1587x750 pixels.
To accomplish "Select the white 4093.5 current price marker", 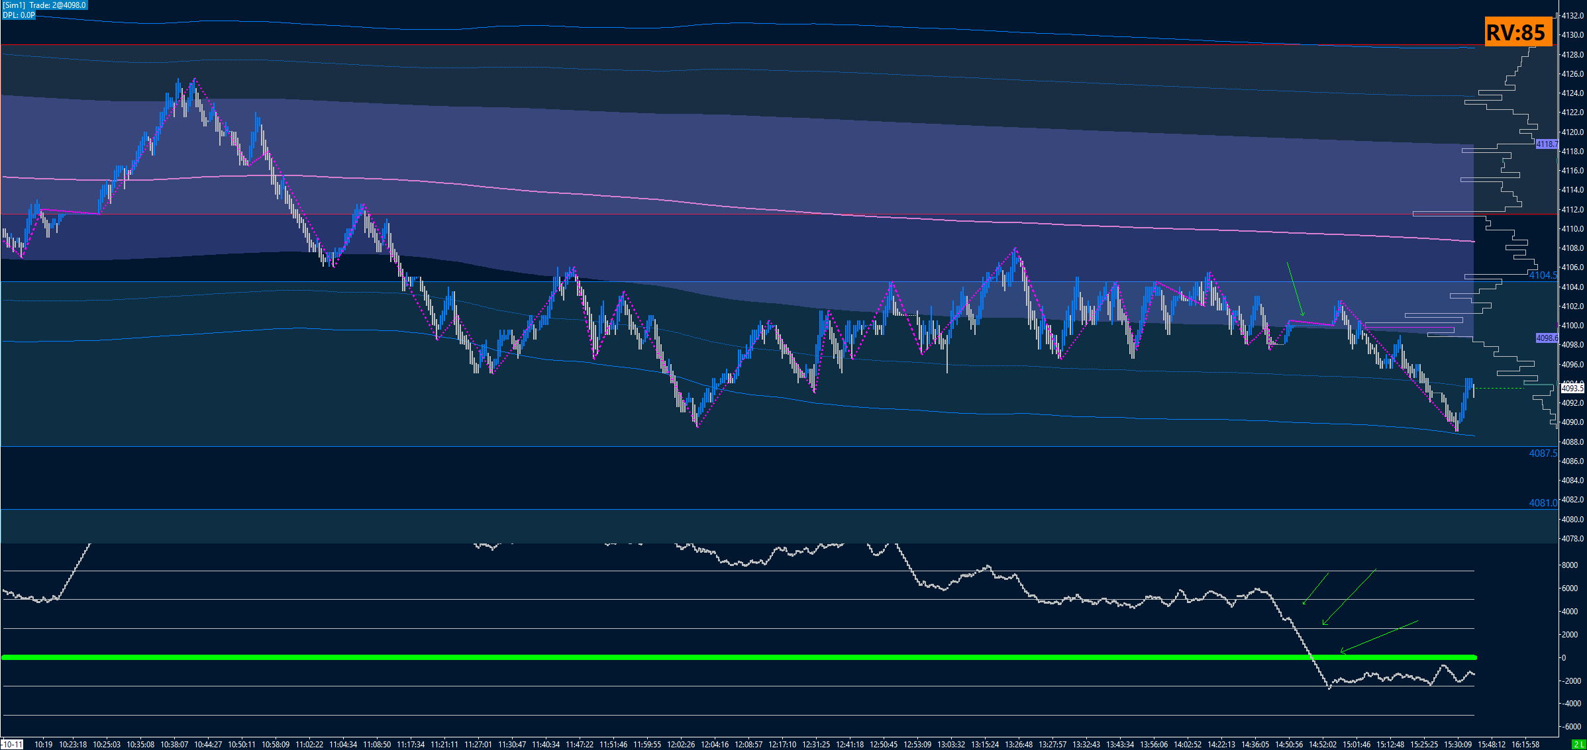I will 1572,388.
